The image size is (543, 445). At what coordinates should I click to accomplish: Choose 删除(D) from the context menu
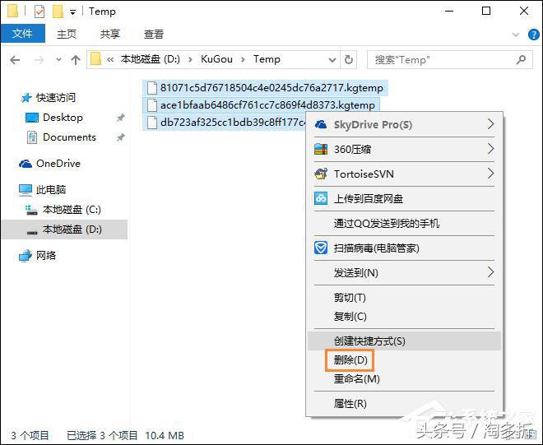(x=350, y=360)
